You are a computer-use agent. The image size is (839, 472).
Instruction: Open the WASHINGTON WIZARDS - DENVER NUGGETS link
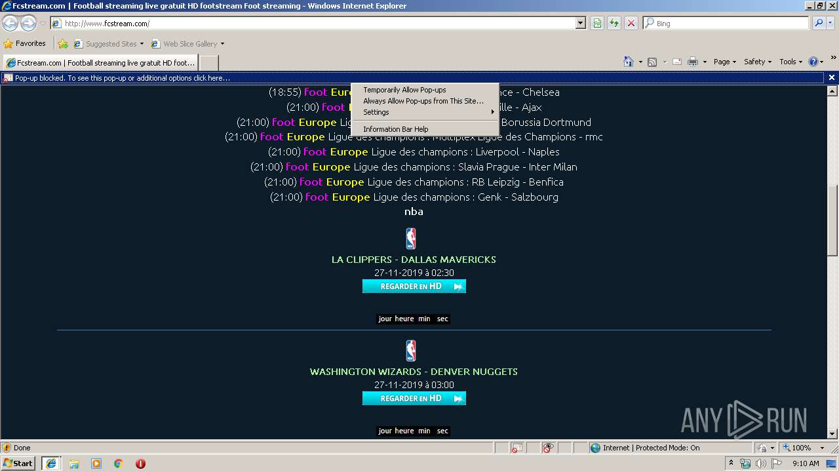pos(414,372)
